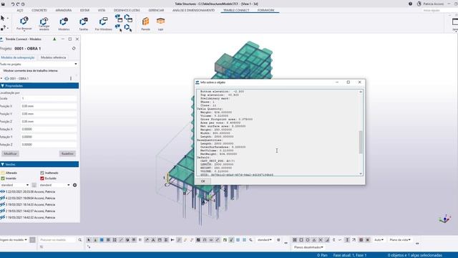Open the GERENCIAR ribbon tab
The image size is (458, 258).
click(x=156, y=10)
